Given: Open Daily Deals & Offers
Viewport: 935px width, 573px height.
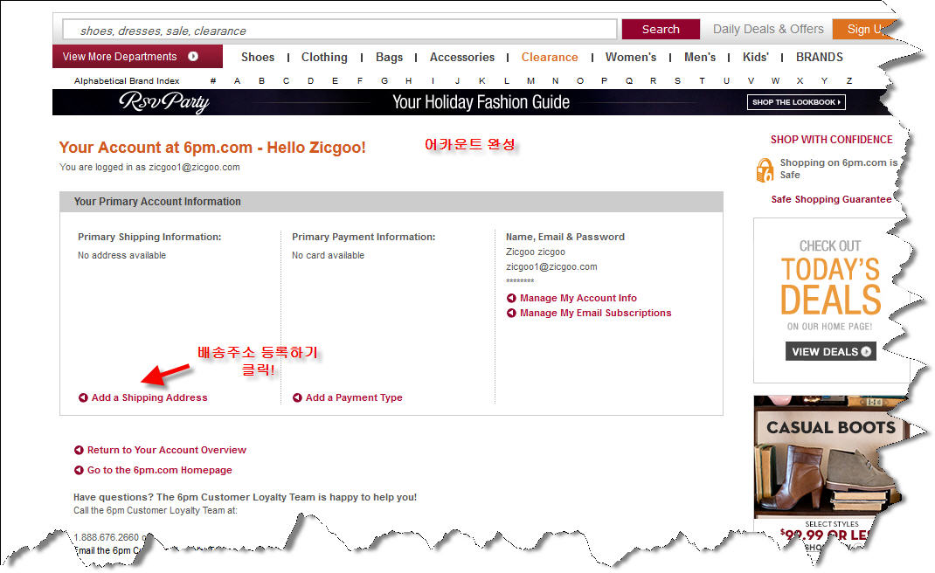Looking at the screenshot, I should point(768,29).
